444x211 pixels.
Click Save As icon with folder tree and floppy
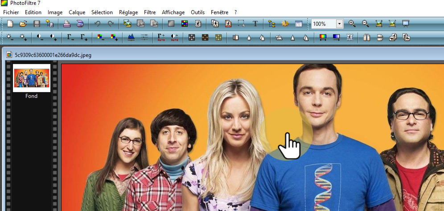(50, 24)
